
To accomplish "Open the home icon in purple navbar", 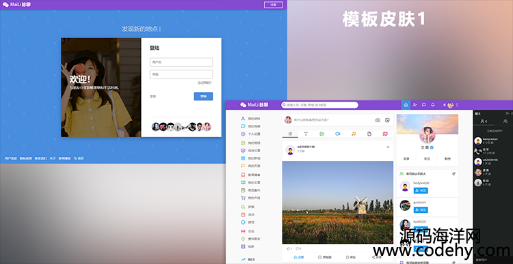I will [406, 105].
